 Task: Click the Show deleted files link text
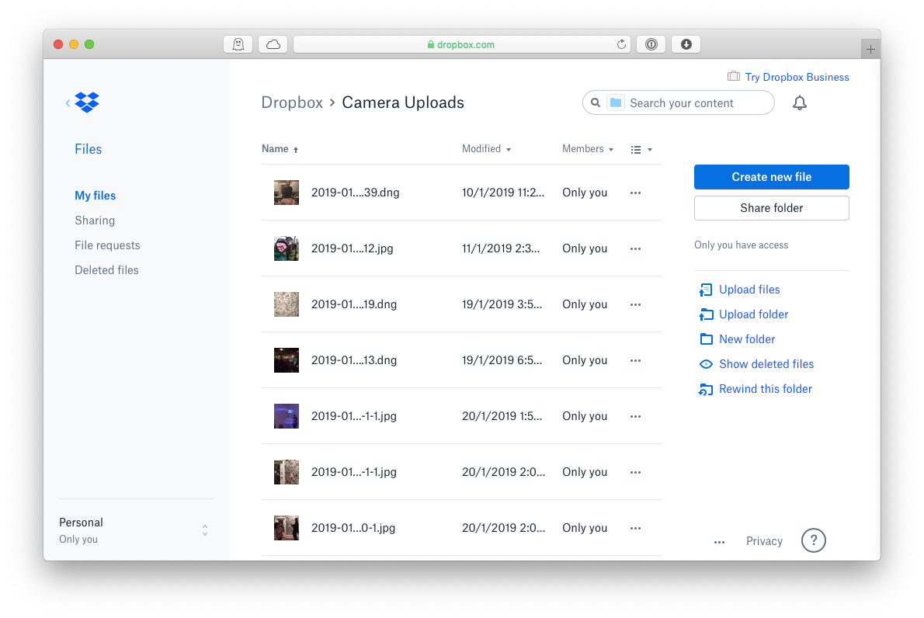(766, 364)
